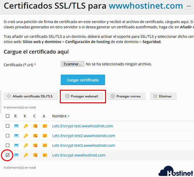Viewport: 194px width, 177px height.
Task: Check the box for test2.wwwhostinet.com certificate
Action: (7, 135)
